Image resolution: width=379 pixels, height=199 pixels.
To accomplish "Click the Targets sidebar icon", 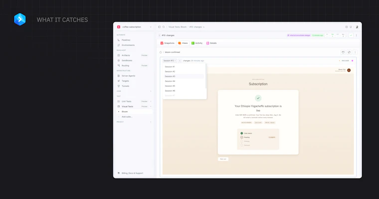I will pyautogui.click(x=119, y=81).
